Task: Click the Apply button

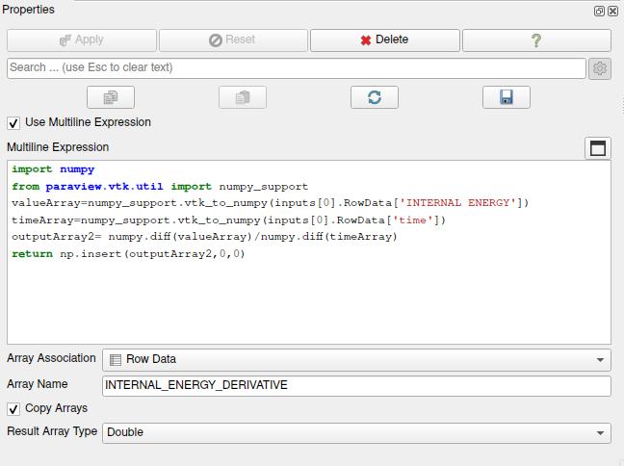Action: click(x=82, y=40)
